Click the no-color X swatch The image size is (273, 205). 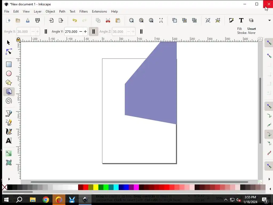[x=5, y=187]
